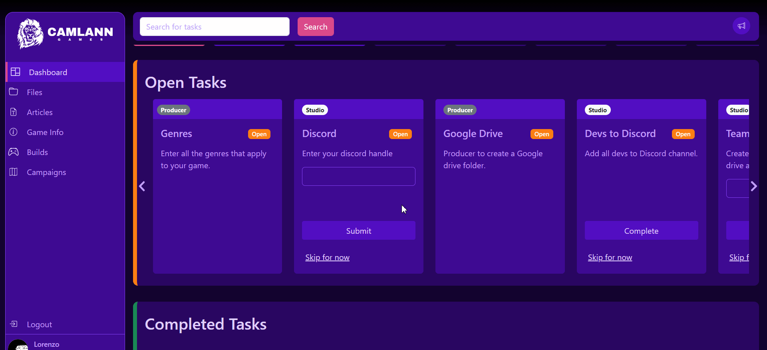Click 'Enter your discord handle' text
Image resolution: width=767 pixels, height=350 pixels.
(x=347, y=153)
